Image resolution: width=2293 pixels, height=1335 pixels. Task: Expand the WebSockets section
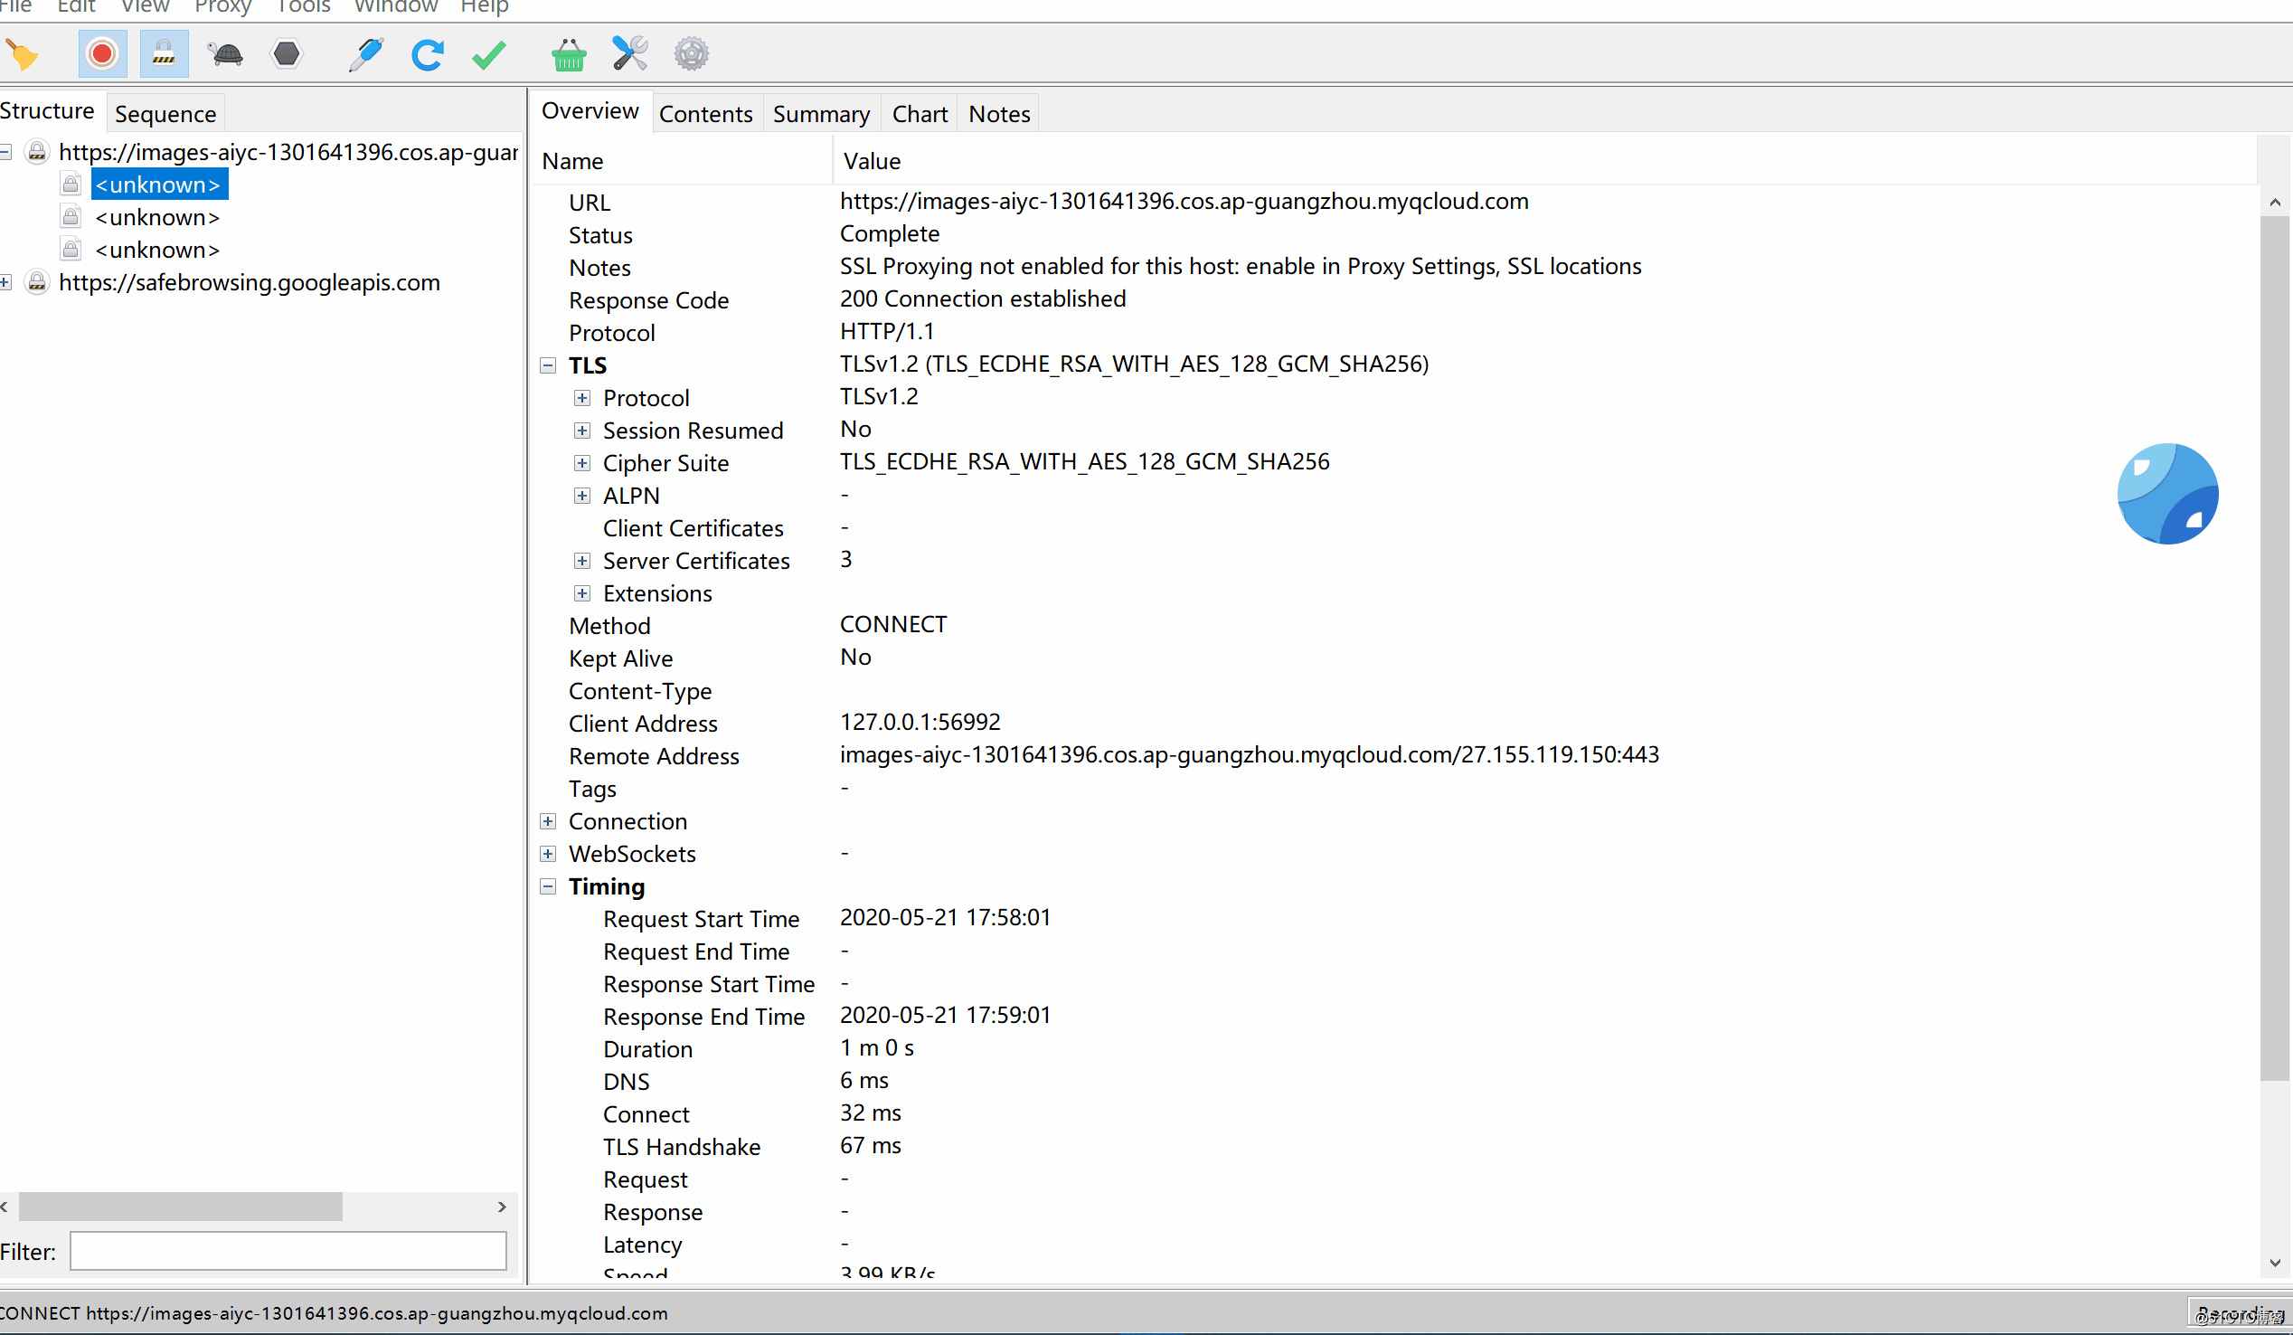tap(548, 854)
